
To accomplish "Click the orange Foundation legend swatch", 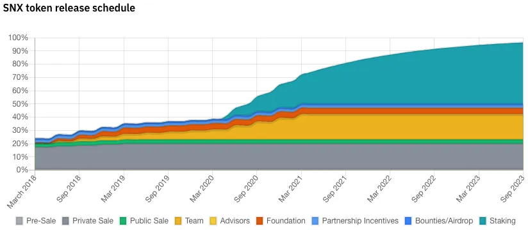I will [x=260, y=221].
